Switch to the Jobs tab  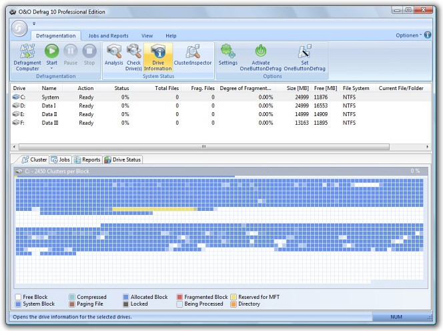pyautogui.click(x=61, y=159)
